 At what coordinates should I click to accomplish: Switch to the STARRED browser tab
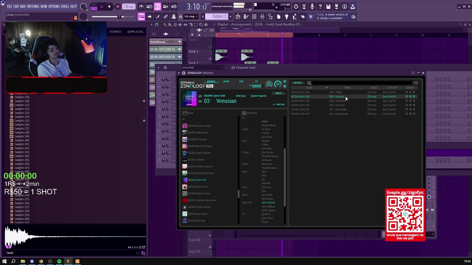pos(115,32)
